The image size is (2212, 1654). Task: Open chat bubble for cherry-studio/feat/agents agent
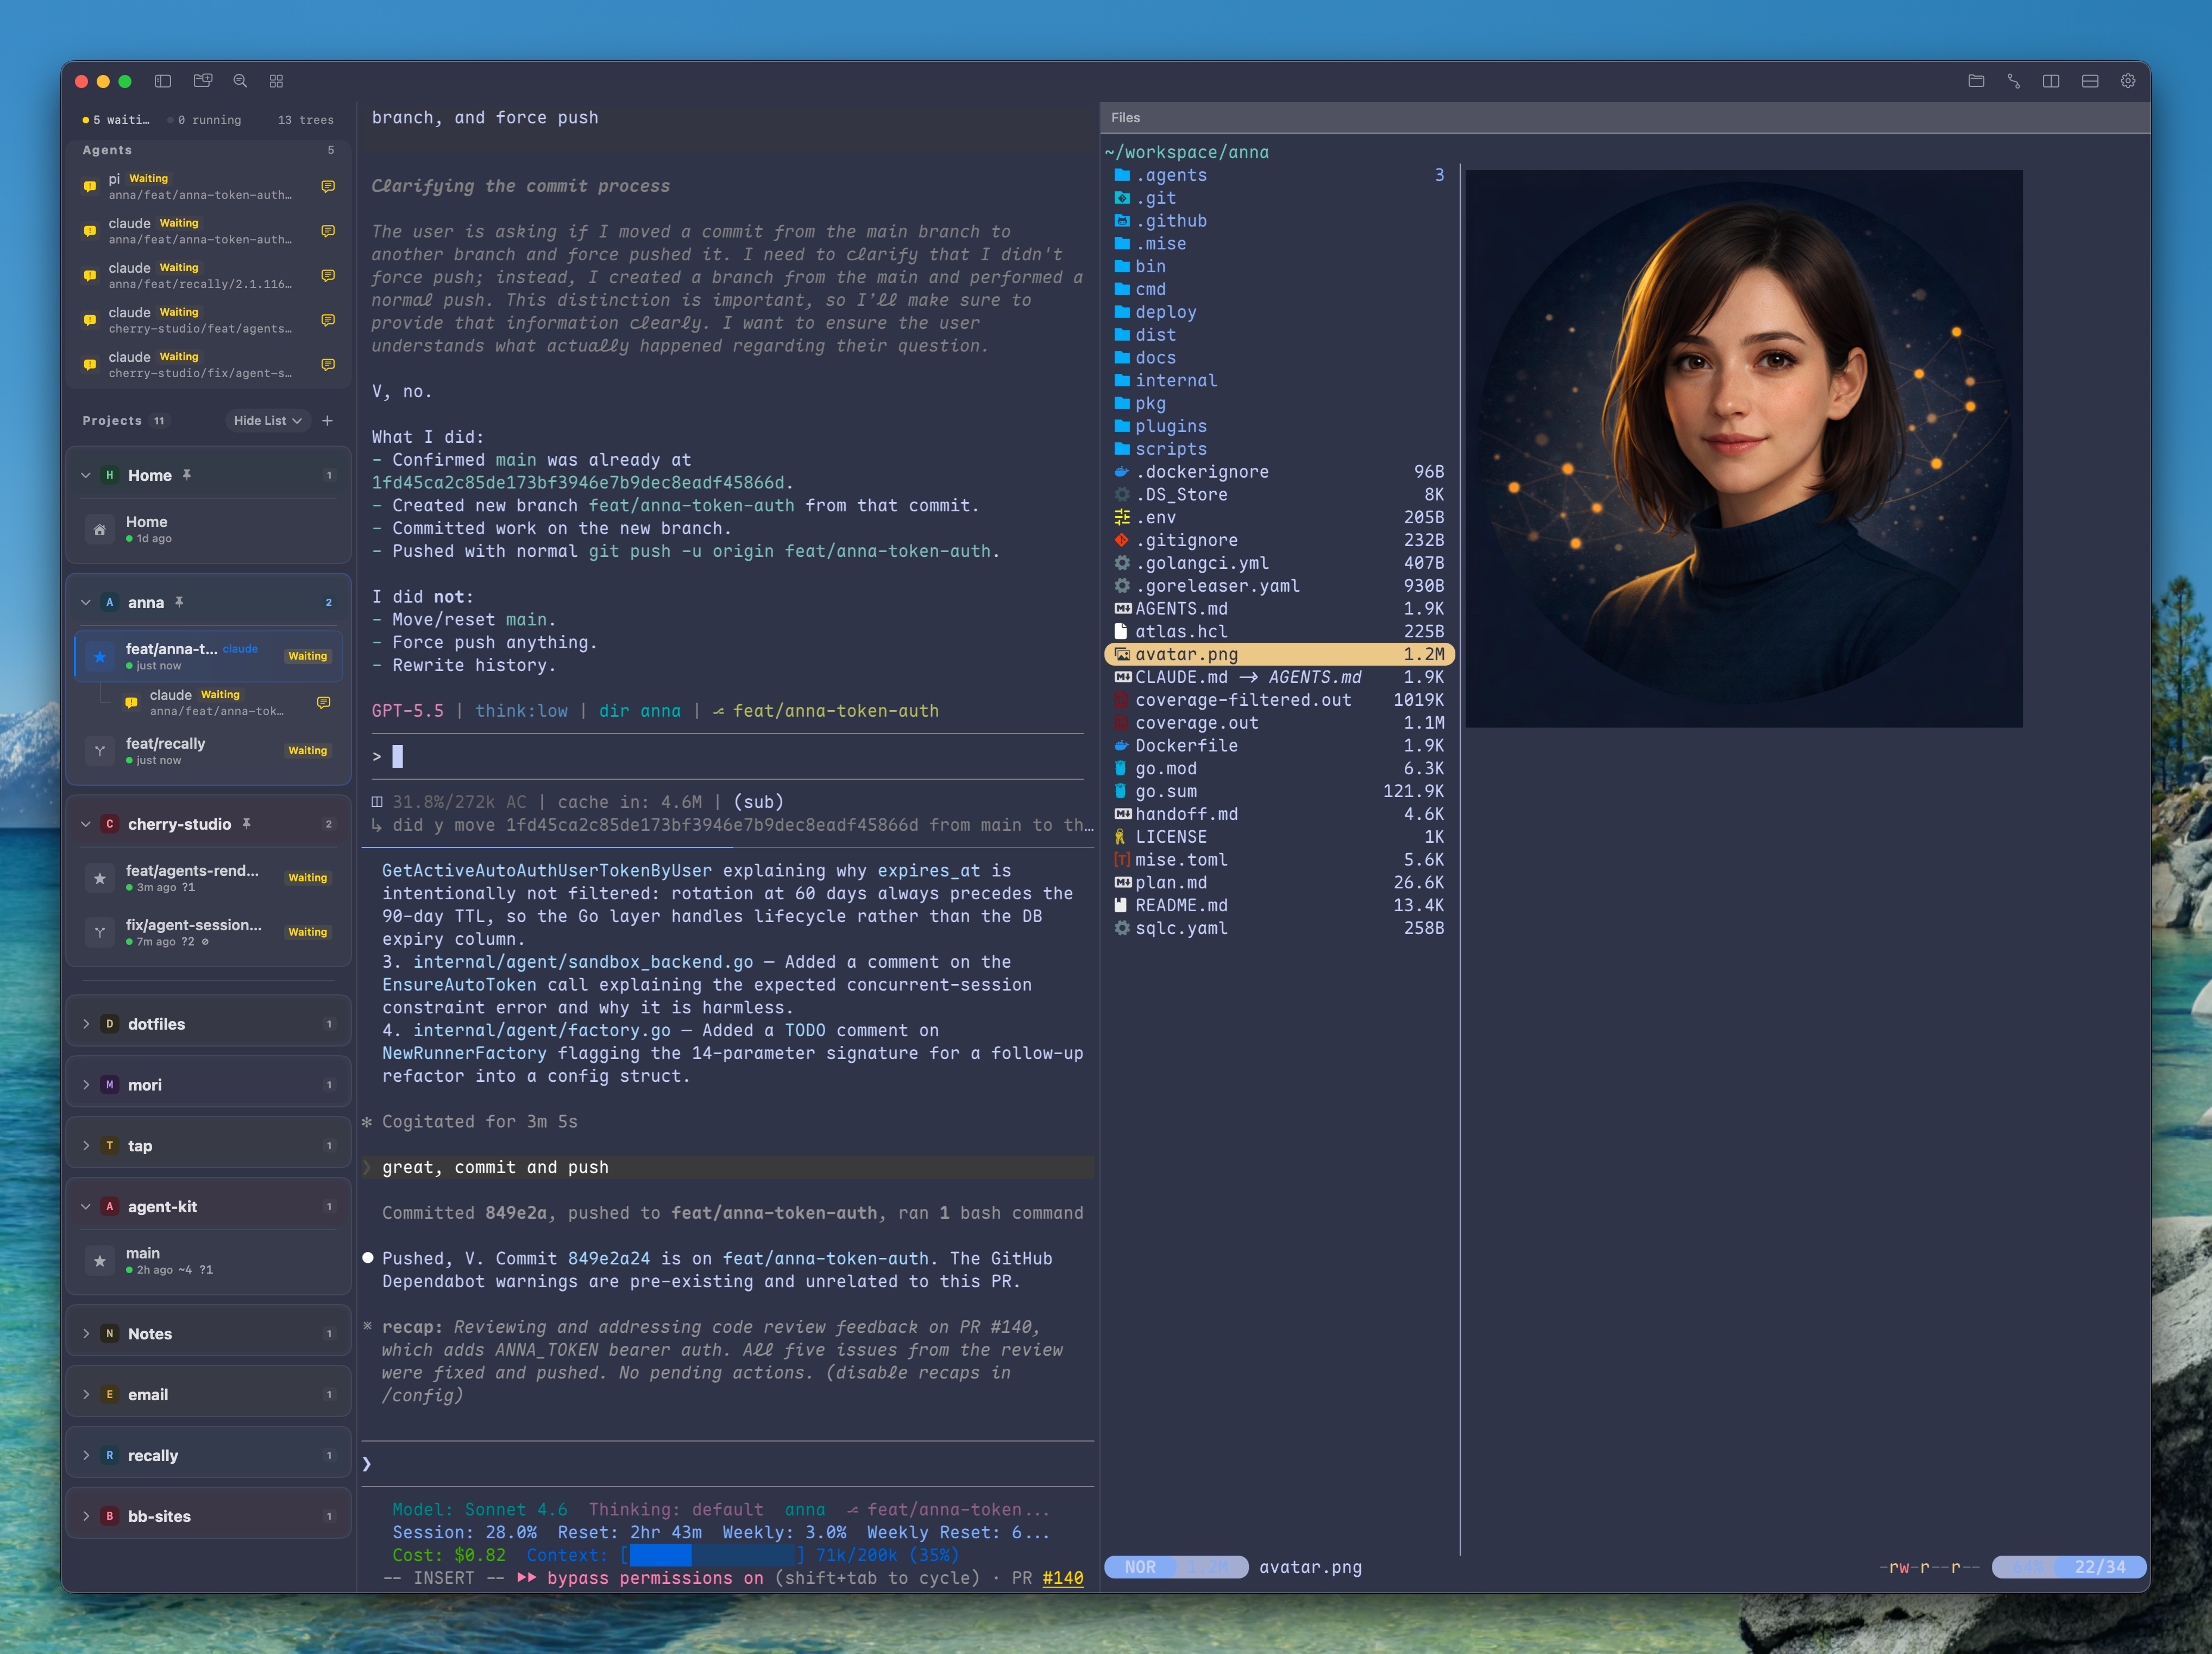[328, 320]
